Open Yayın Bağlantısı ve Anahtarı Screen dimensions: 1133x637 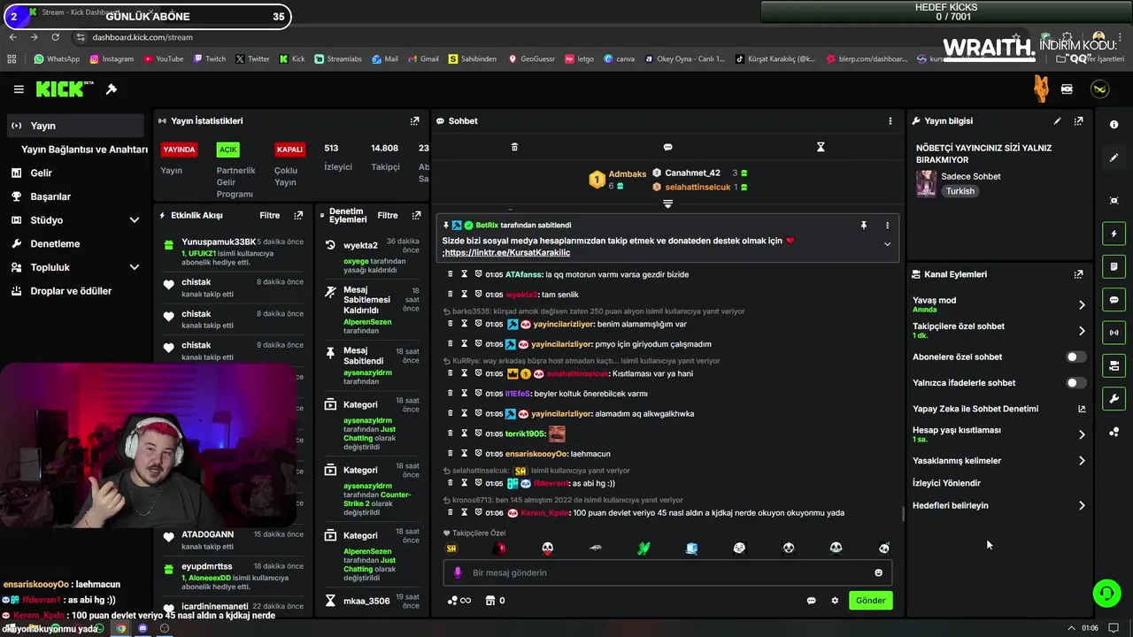(84, 150)
